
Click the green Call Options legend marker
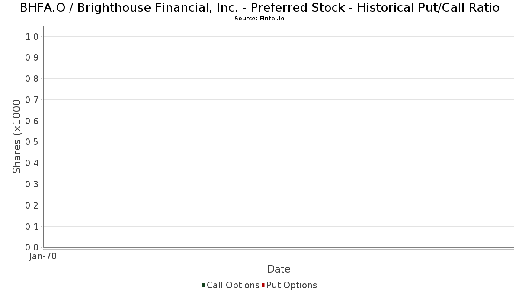point(203,285)
